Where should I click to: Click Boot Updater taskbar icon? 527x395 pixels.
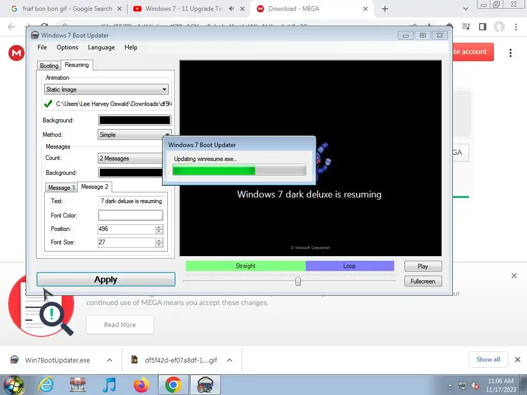coord(205,385)
